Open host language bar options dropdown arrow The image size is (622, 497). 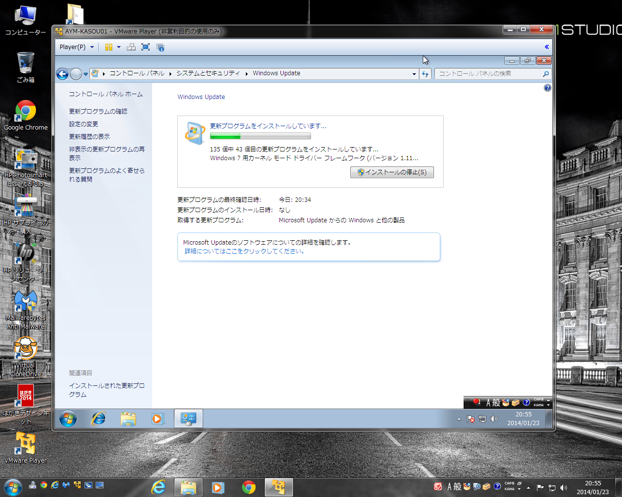(519, 489)
